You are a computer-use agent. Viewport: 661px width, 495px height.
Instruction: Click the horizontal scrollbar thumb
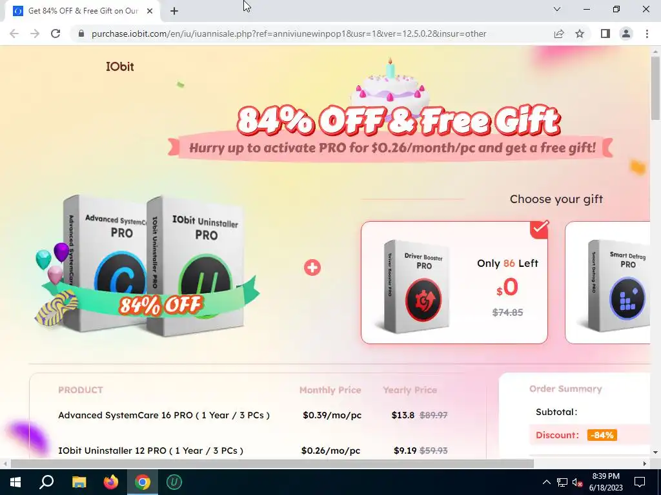coord(272,463)
